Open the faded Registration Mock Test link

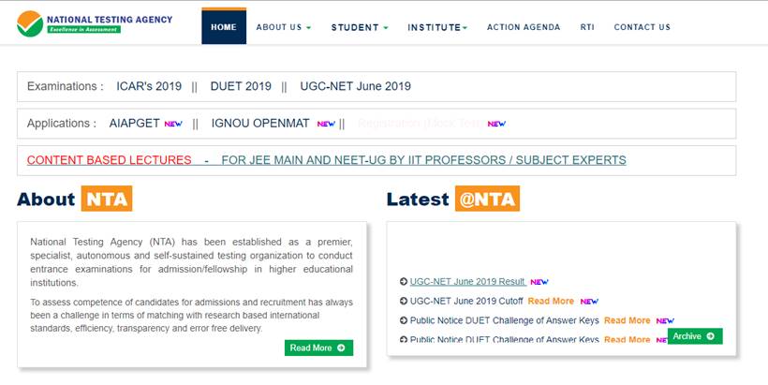(421, 124)
